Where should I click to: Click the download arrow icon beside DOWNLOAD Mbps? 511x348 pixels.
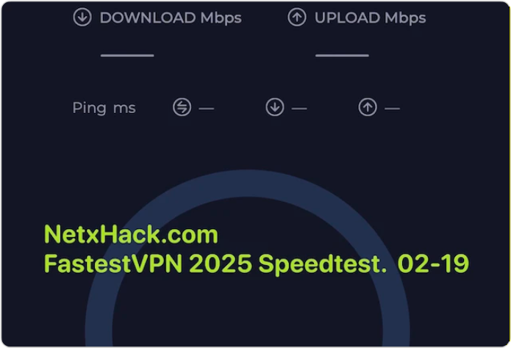(82, 18)
